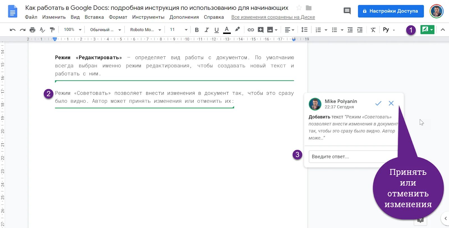Open image insert dropdown arrow
449x228 pixels.
276,30
